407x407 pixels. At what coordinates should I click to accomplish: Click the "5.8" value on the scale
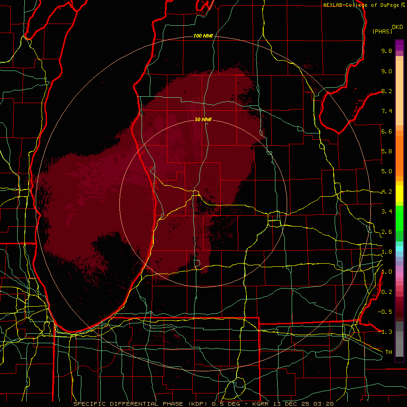click(x=387, y=151)
